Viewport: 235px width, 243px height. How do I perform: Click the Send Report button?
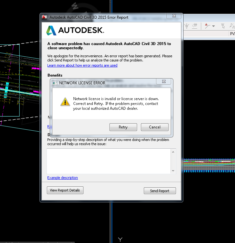point(160,191)
